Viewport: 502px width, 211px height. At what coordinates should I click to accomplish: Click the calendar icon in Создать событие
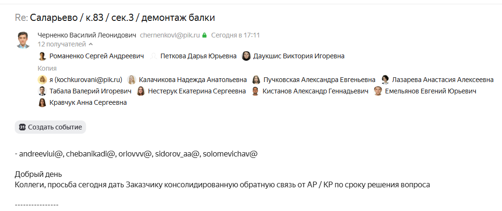coord(22,127)
